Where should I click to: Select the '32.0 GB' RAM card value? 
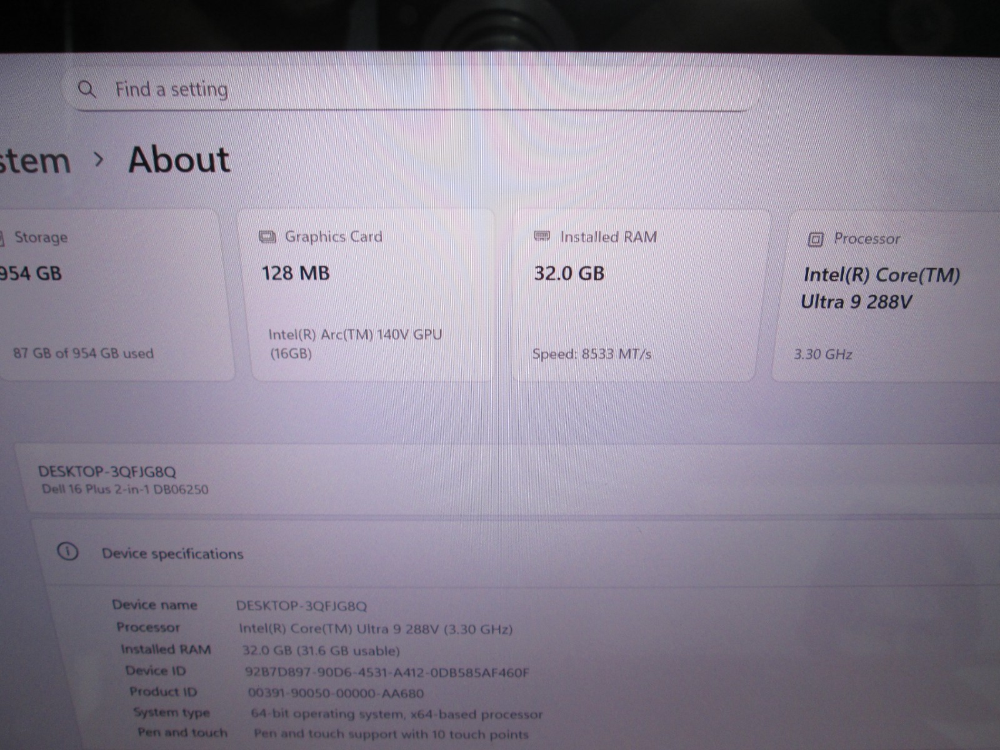click(x=569, y=273)
